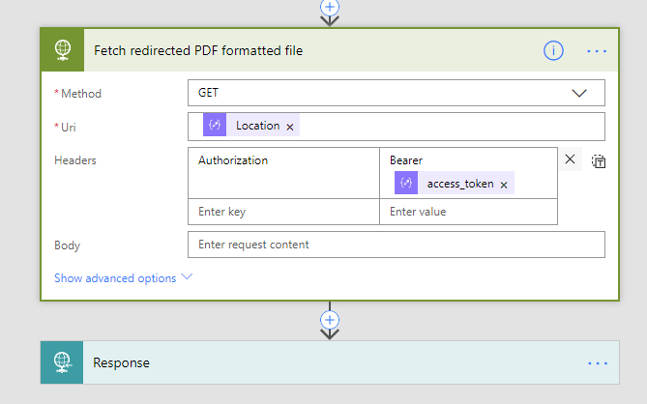Viewport: 647px width, 404px height.
Task: Insert a step between Fetch and Response
Action: click(x=330, y=318)
